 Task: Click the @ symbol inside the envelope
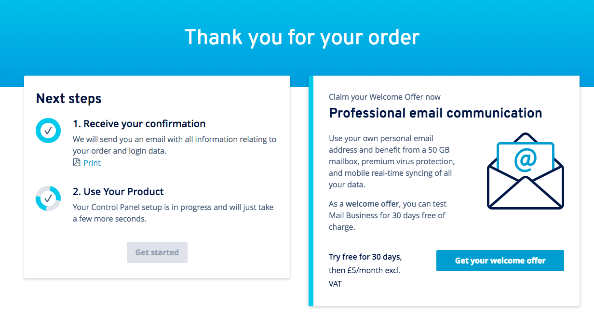525,160
